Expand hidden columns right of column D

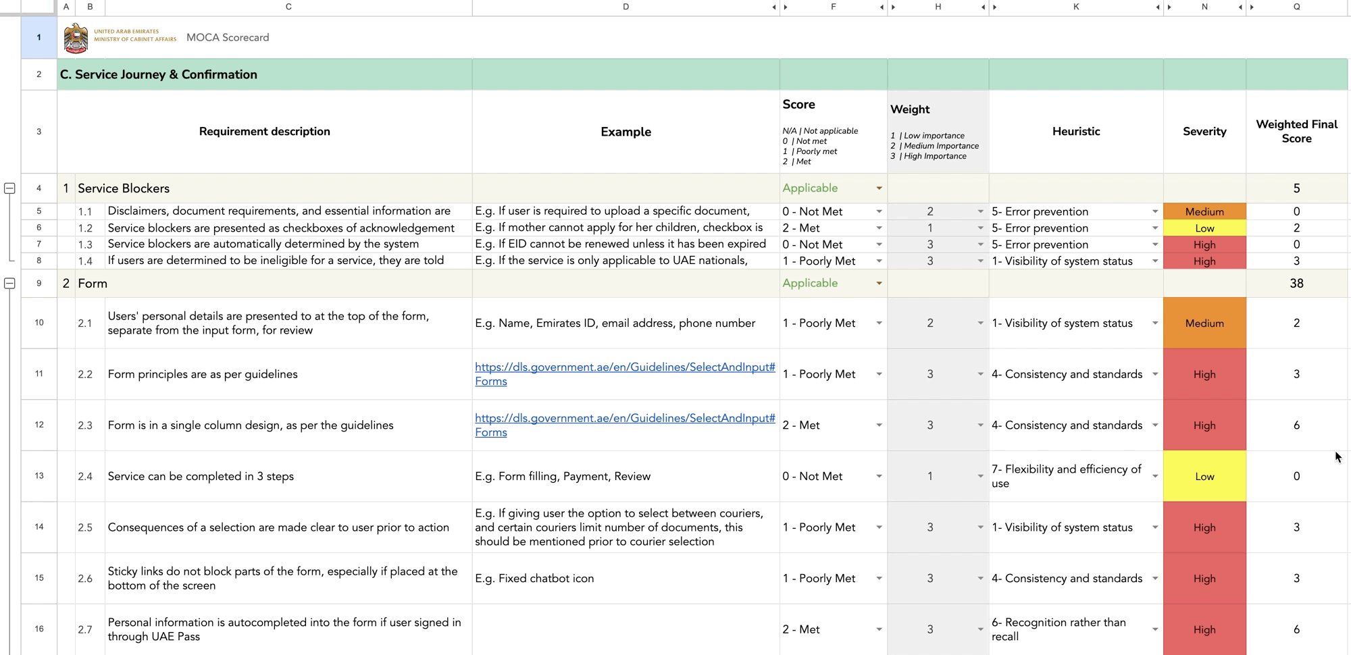[774, 7]
